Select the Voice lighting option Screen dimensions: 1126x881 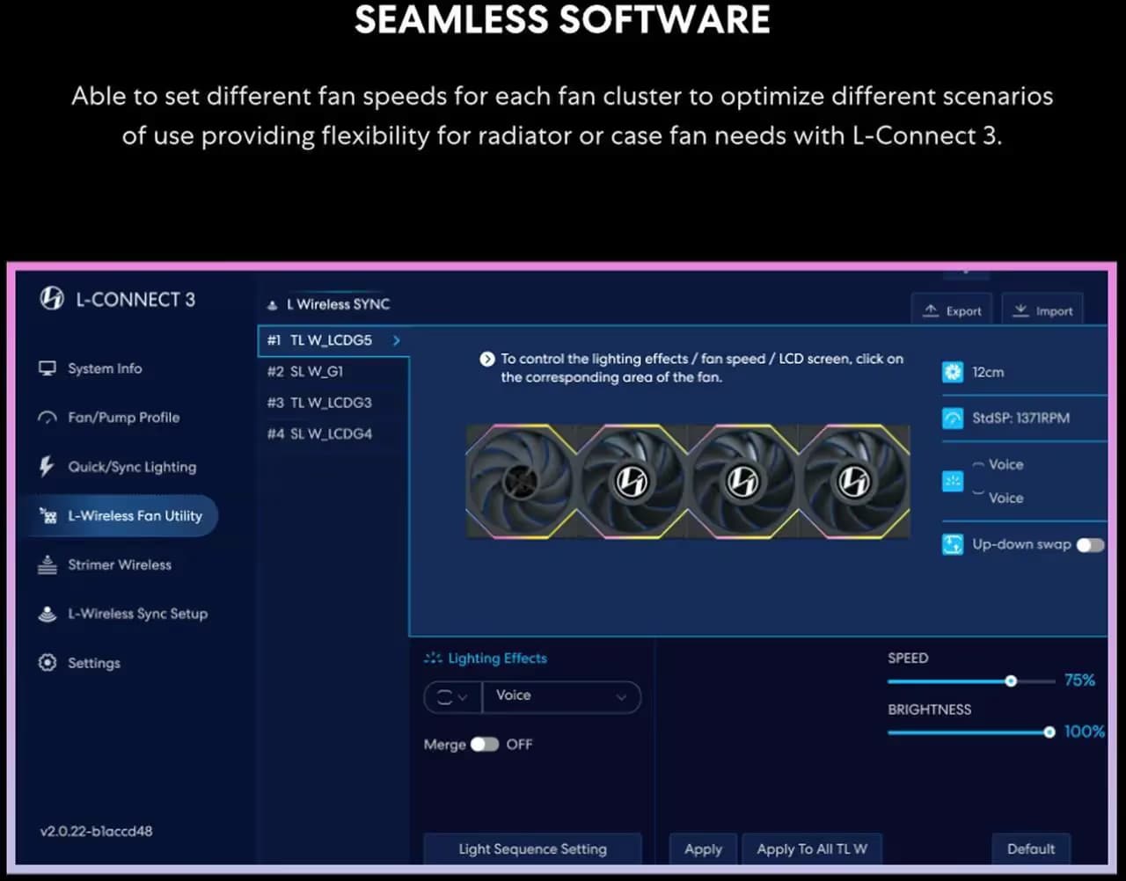[x=1007, y=464]
